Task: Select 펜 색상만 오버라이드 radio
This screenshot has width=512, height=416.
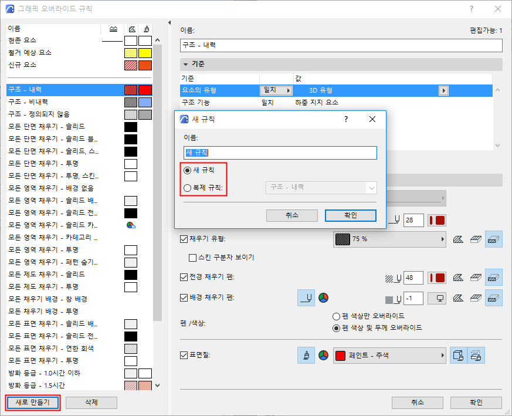Action: (336, 316)
